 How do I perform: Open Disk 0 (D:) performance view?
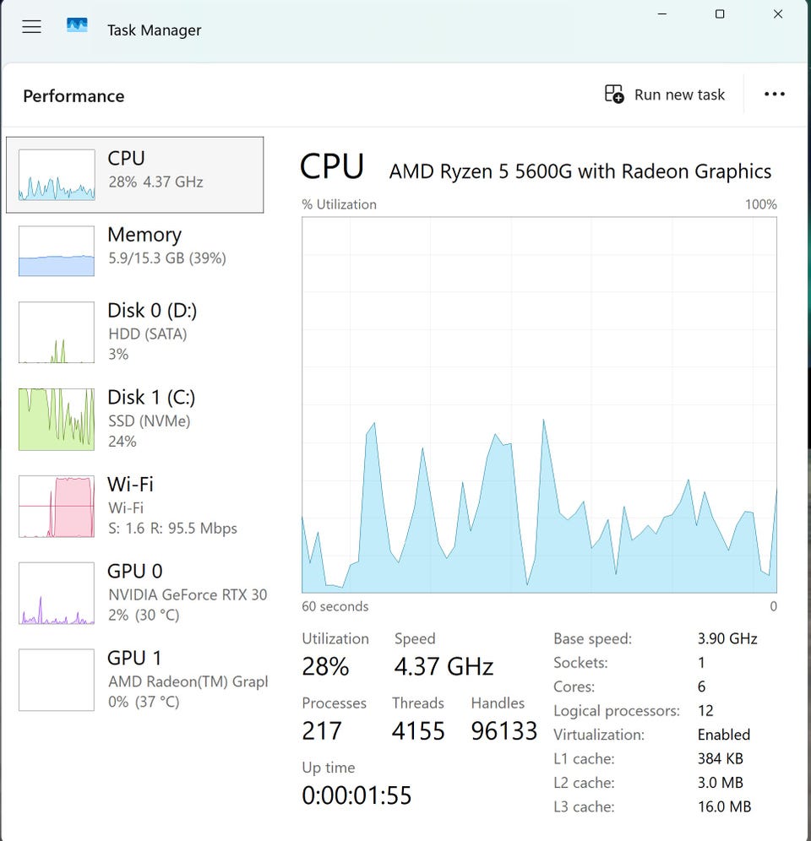(x=134, y=332)
